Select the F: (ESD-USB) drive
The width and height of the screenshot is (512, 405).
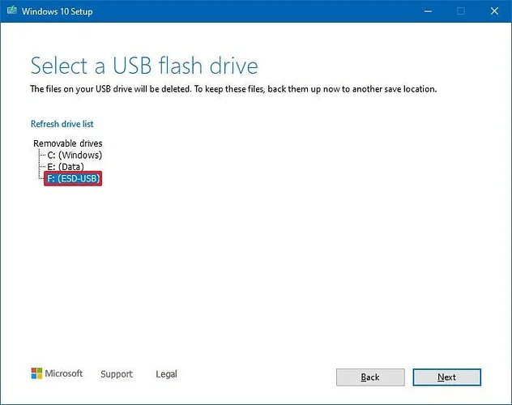pos(73,178)
